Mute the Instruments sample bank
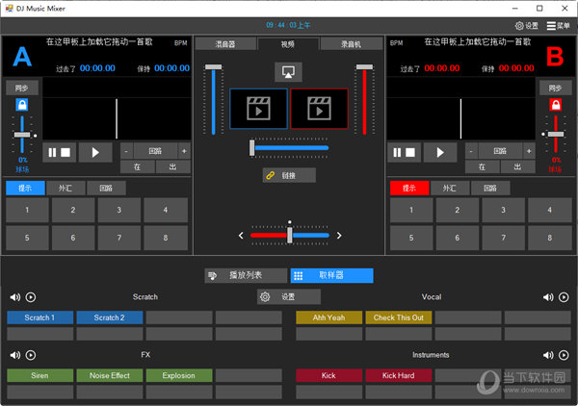Viewport: 578px width, 406px height. coord(548,355)
